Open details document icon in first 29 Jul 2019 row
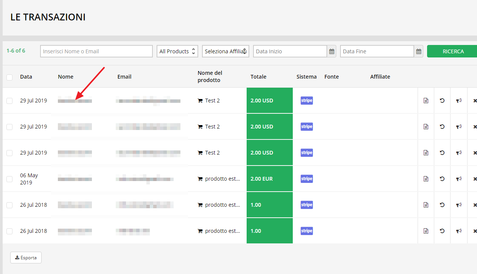Screen dimensions: 477x274 (x=426, y=101)
